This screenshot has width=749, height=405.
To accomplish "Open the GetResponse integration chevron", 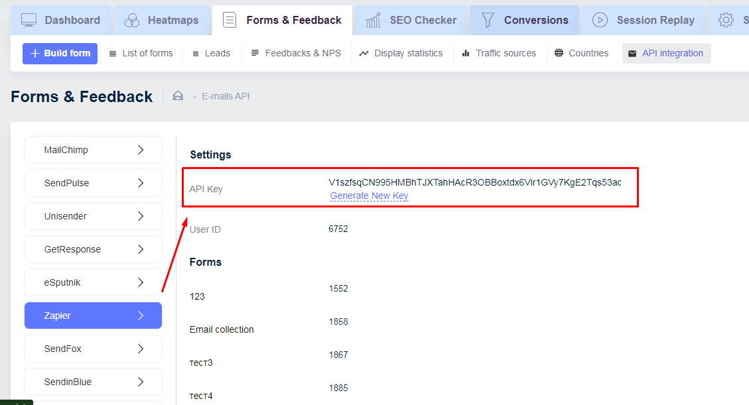I will [141, 249].
